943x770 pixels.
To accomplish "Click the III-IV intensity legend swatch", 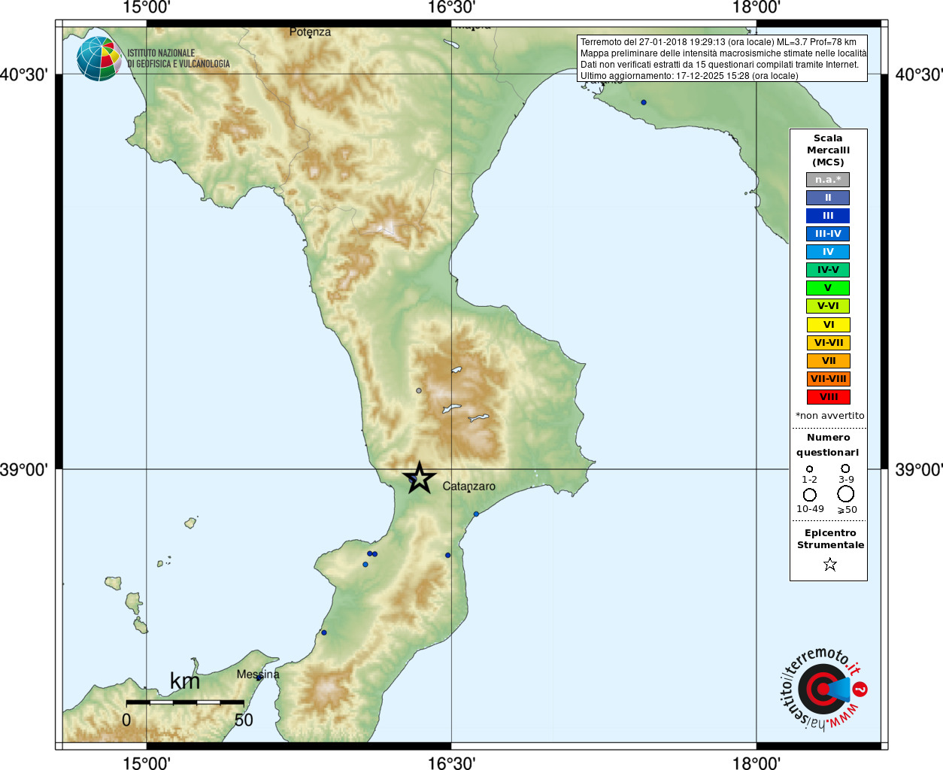I will point(828,234).
